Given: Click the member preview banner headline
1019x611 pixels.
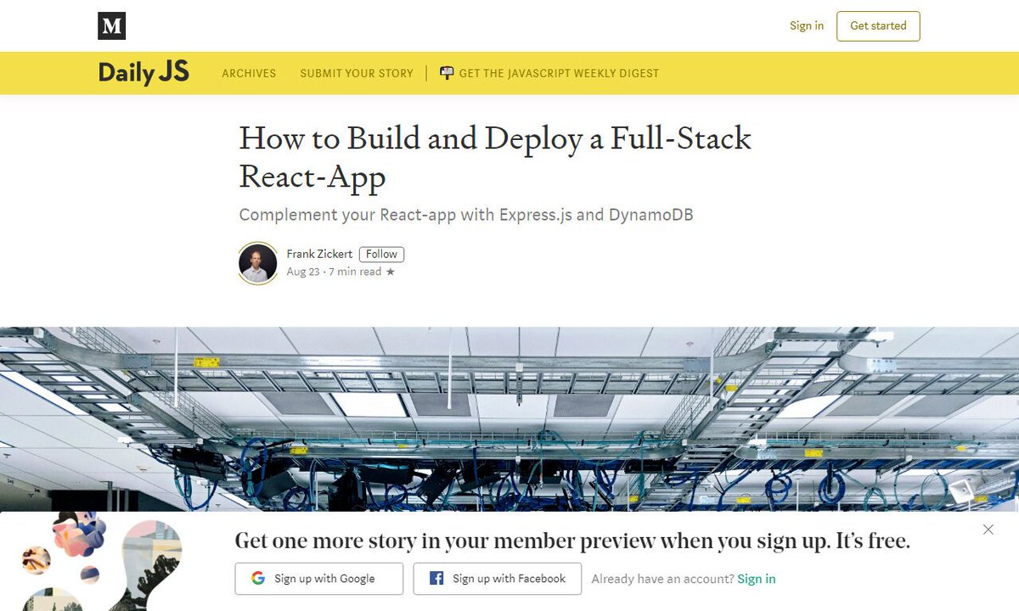Looking at the screenshot, I should coord(572,541).
